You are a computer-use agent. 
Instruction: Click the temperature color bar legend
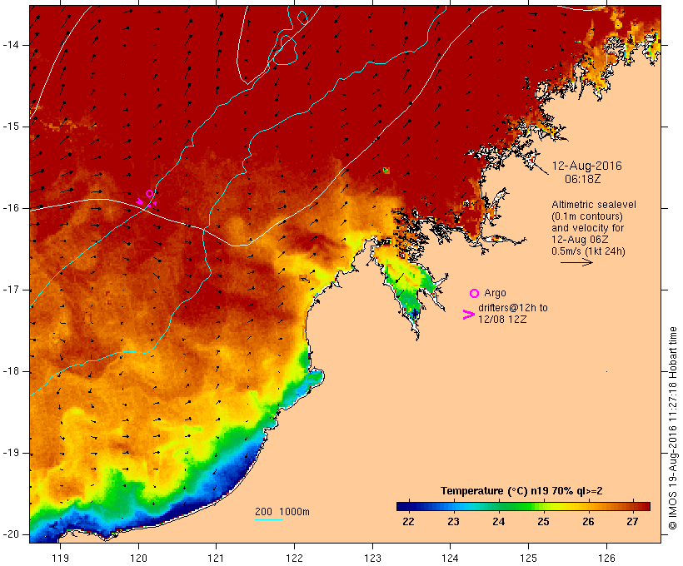click(x=523, y=506)
